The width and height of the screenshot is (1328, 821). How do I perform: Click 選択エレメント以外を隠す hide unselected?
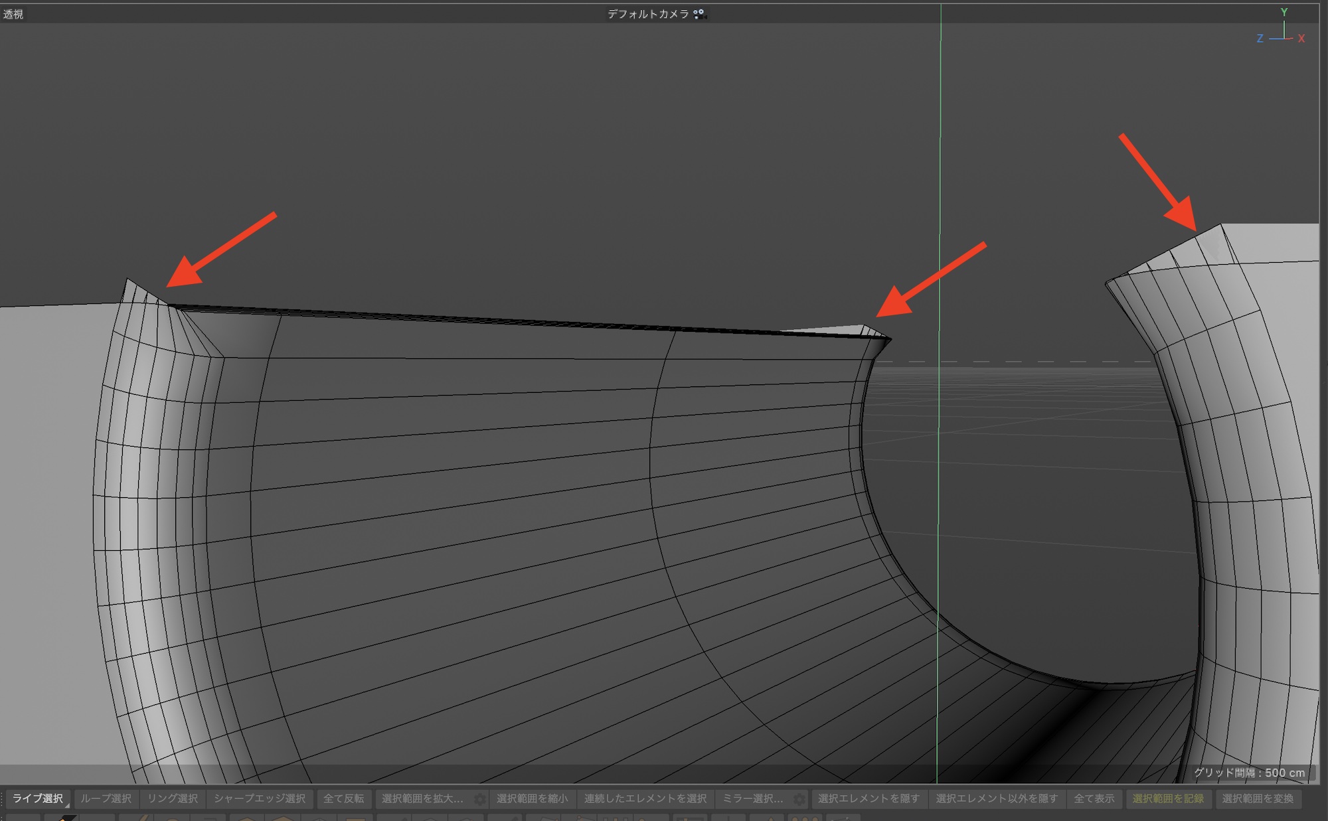(997, 798)
